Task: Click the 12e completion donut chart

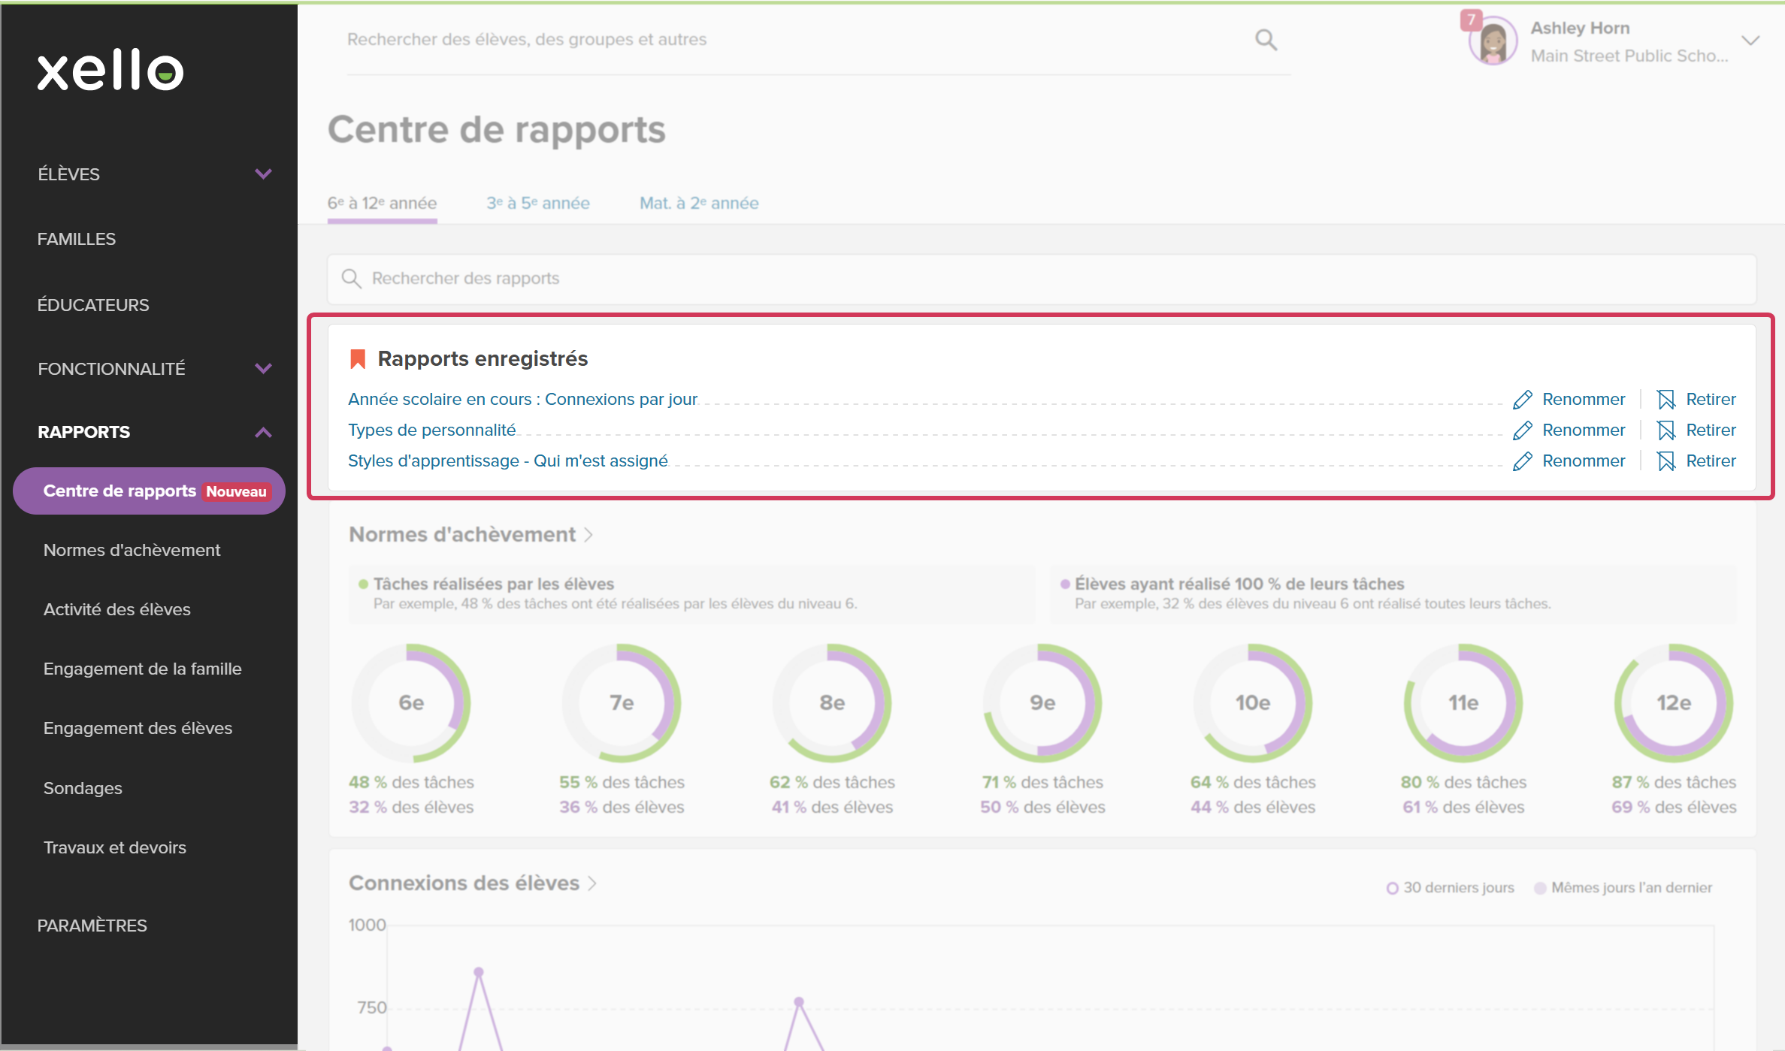Action: click(x=1674, y=703)
